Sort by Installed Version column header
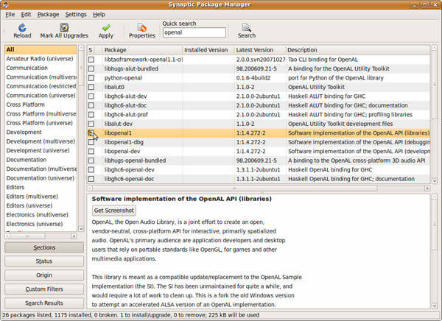The image size is (442, 321). (208, 50)
